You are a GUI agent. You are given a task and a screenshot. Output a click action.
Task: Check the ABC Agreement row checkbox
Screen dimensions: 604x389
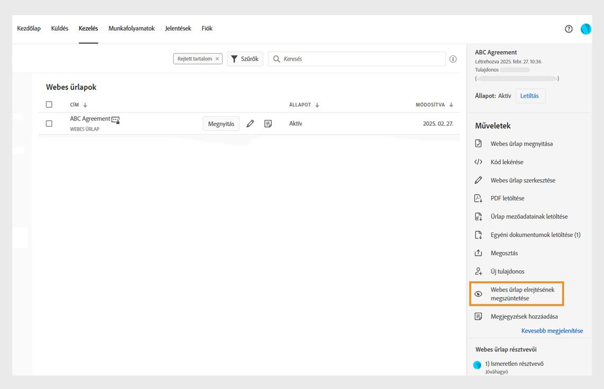[x=49, y=124]
